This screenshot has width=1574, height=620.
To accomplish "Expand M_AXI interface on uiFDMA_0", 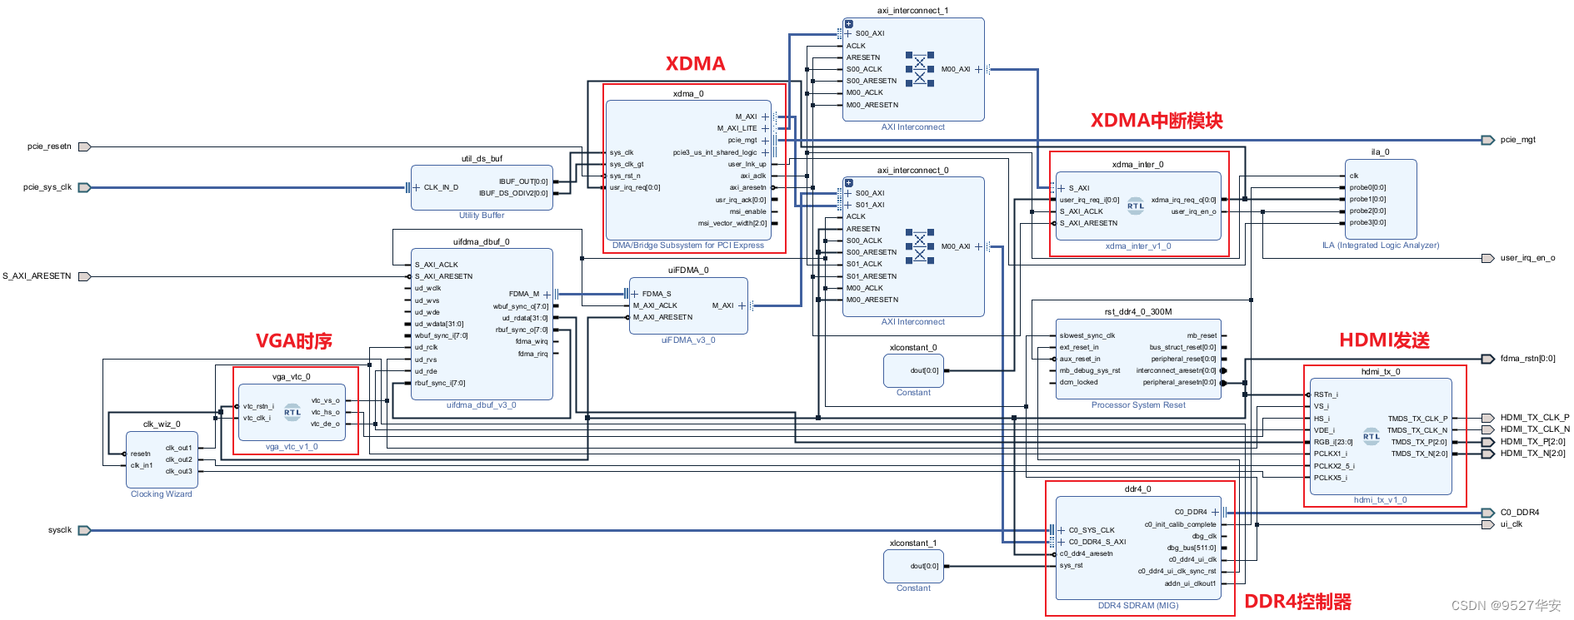I will 742,305.
